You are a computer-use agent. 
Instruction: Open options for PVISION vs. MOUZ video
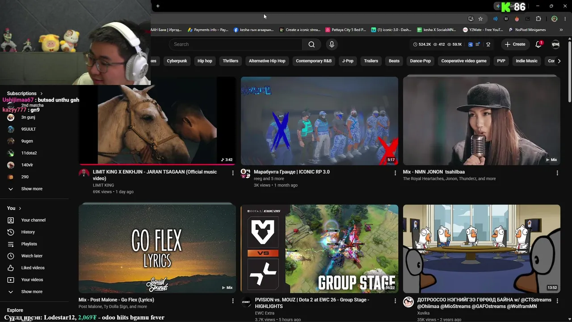pos(395,301)
